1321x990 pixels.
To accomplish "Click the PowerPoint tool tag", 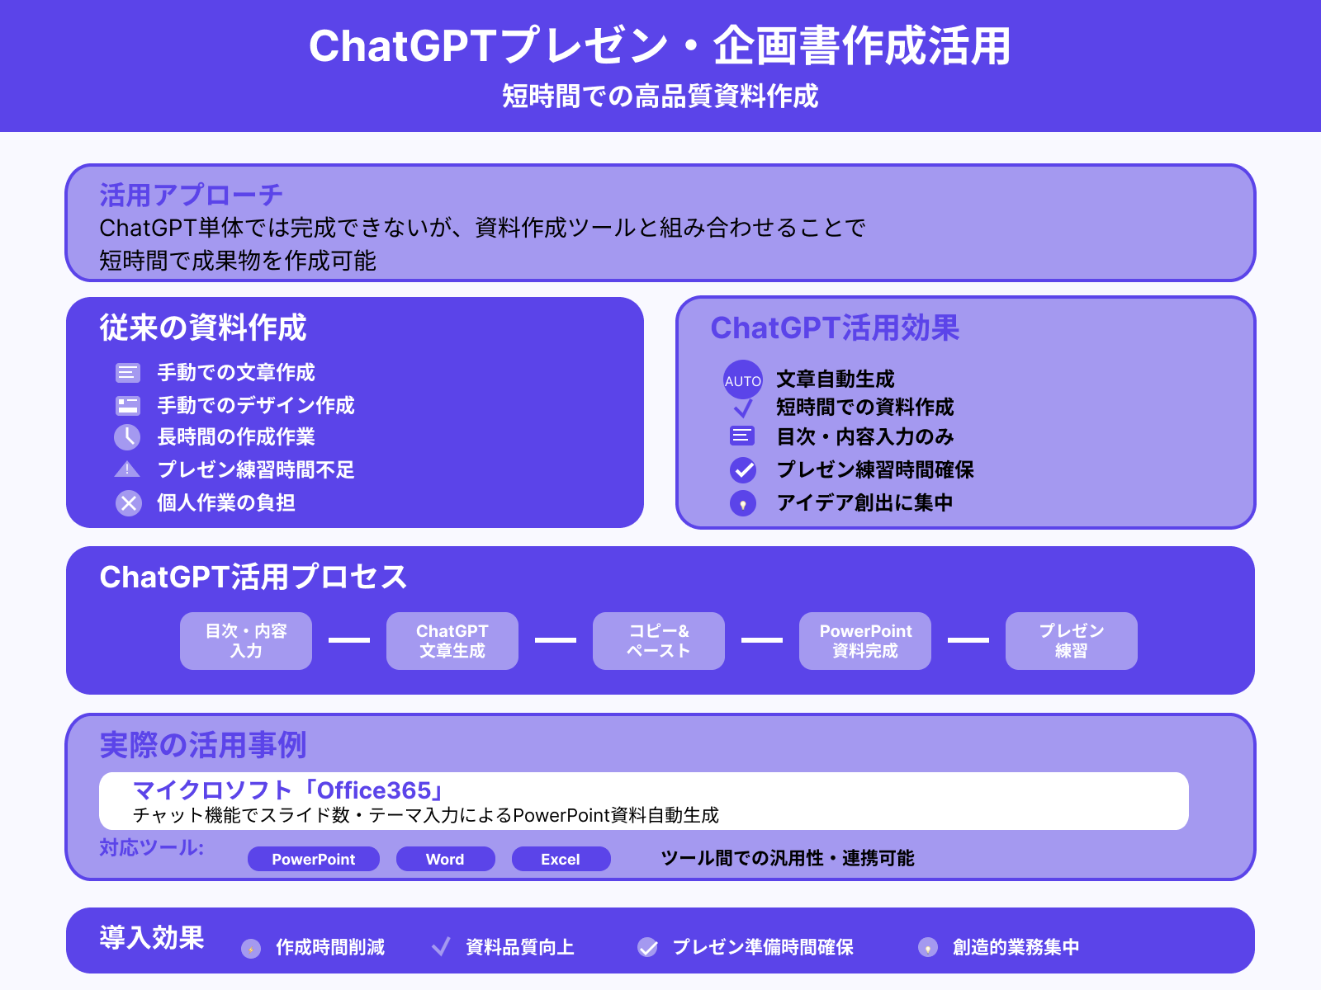I will [x=314, y=859].
